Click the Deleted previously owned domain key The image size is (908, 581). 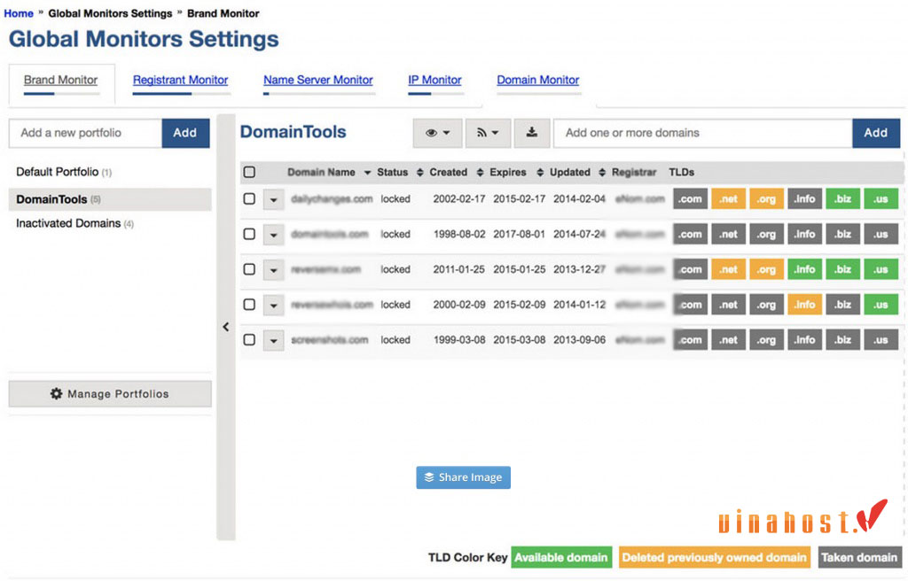(715, 558)
